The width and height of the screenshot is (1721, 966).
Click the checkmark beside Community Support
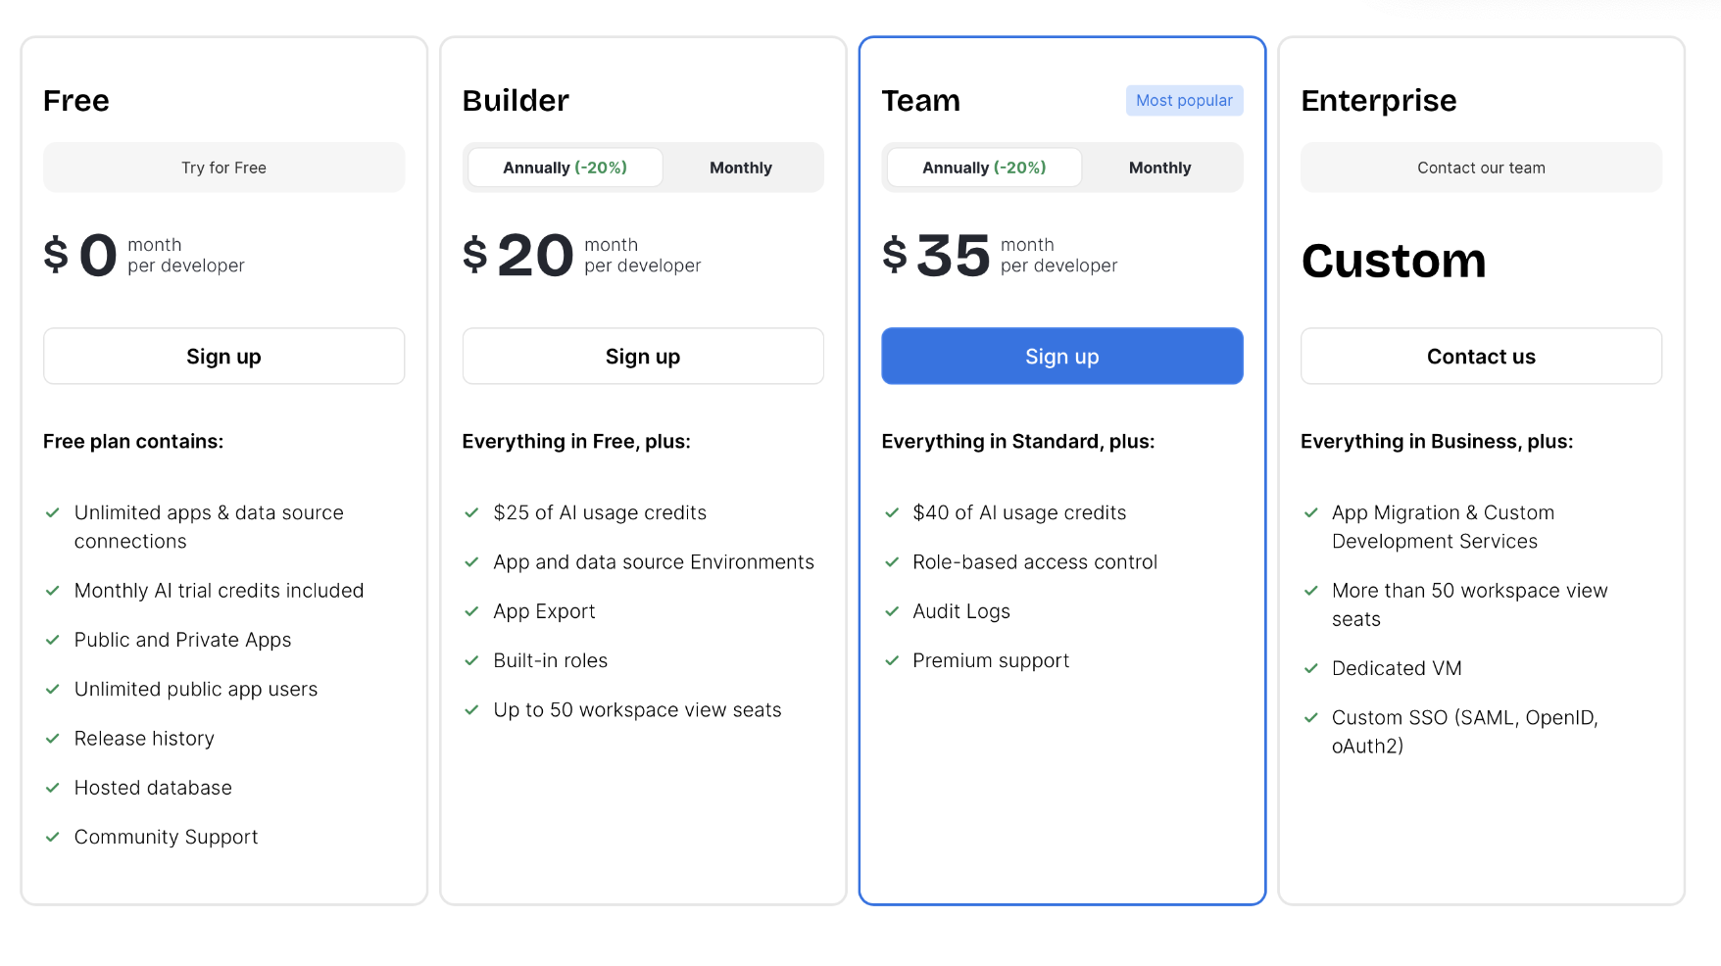click(x=53, y=837)
